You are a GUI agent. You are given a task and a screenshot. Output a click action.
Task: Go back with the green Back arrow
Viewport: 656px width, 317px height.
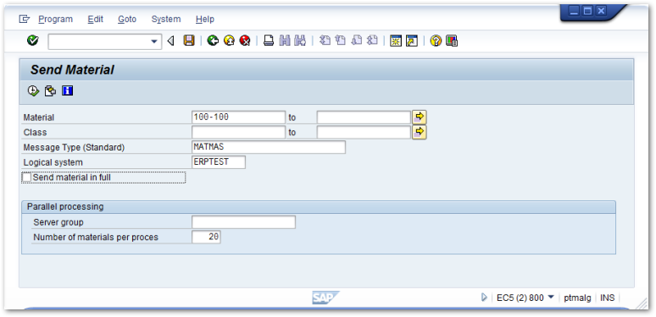tap(213, 41)
